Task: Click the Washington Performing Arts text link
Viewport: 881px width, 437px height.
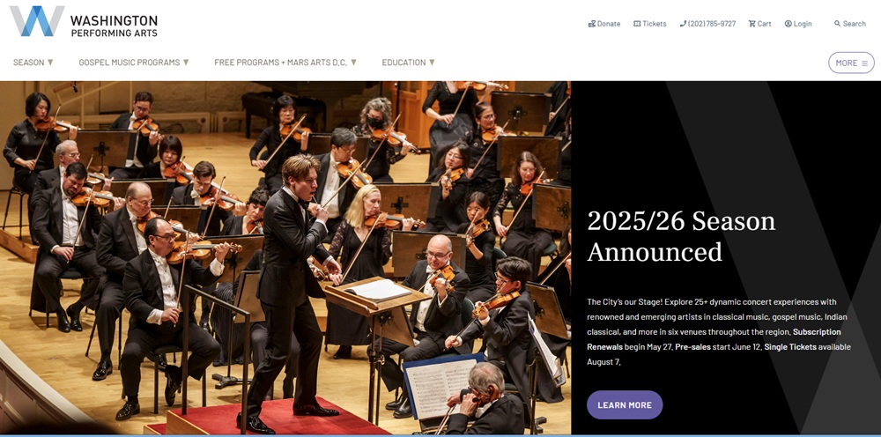Action: tap(114, 26)
